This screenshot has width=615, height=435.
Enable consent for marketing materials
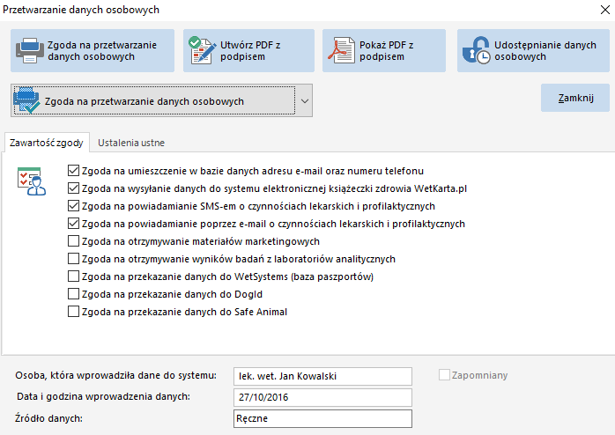click(x=73, y=241)
